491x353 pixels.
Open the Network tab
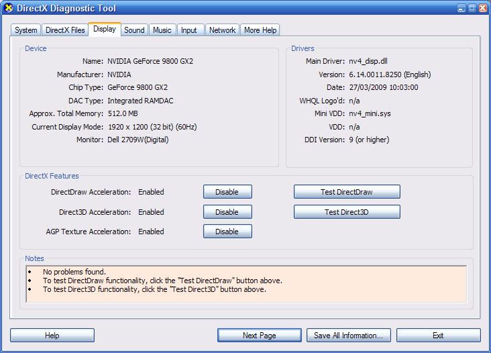click(x=222, y=30)
